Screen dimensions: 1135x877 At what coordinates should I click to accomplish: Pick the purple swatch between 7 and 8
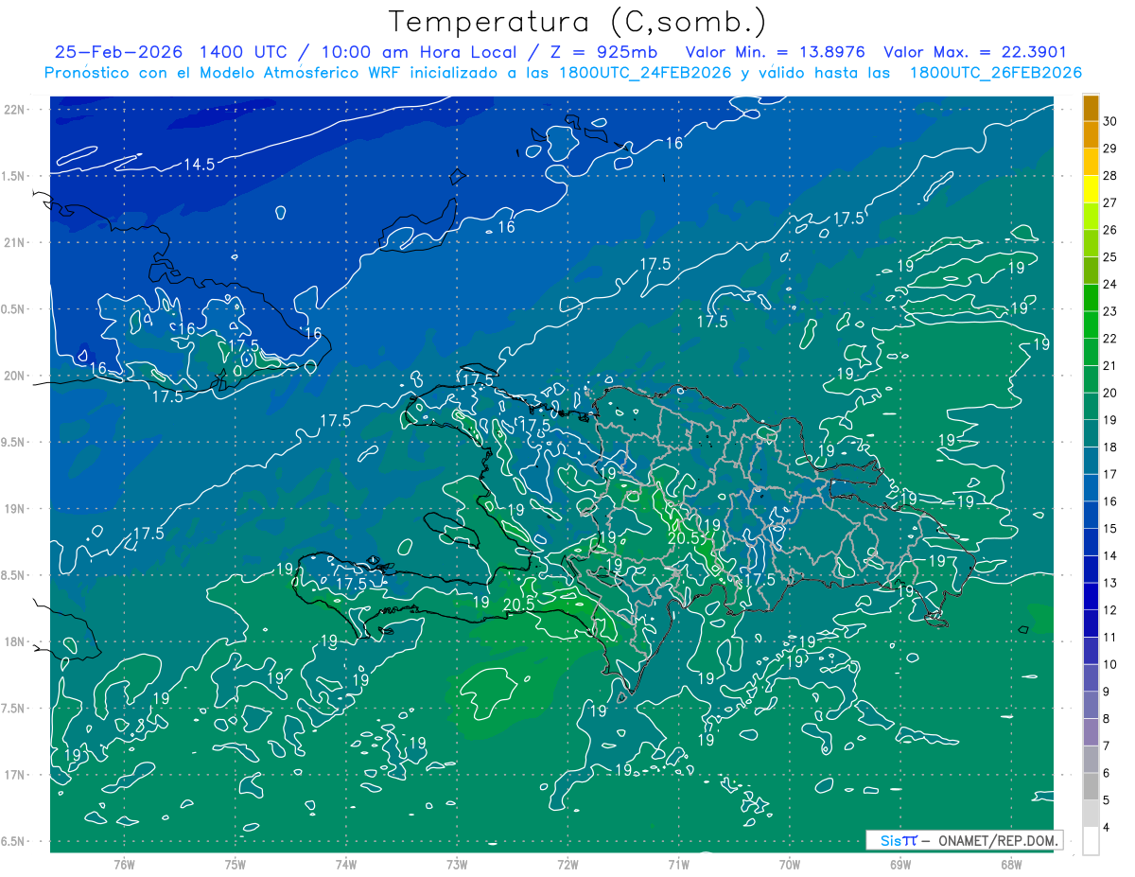pyautogui.click(x=1091, y=732)
